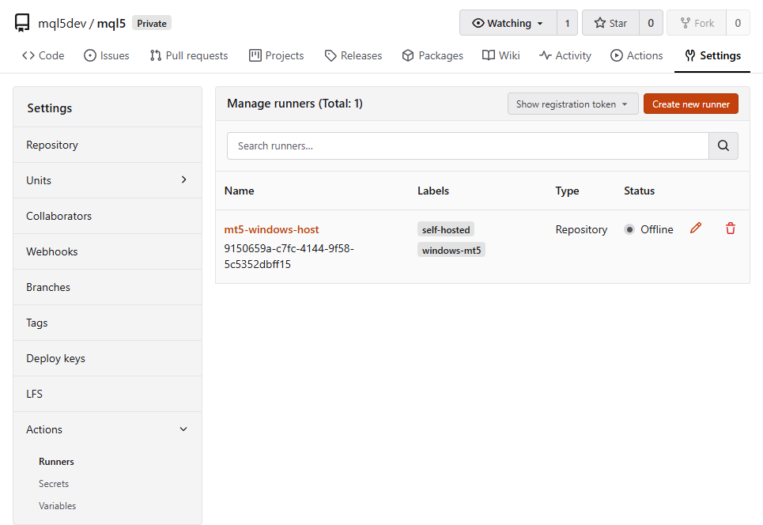Click the search magnifier button
Screen dimensions: 763x525
point(723,145)
